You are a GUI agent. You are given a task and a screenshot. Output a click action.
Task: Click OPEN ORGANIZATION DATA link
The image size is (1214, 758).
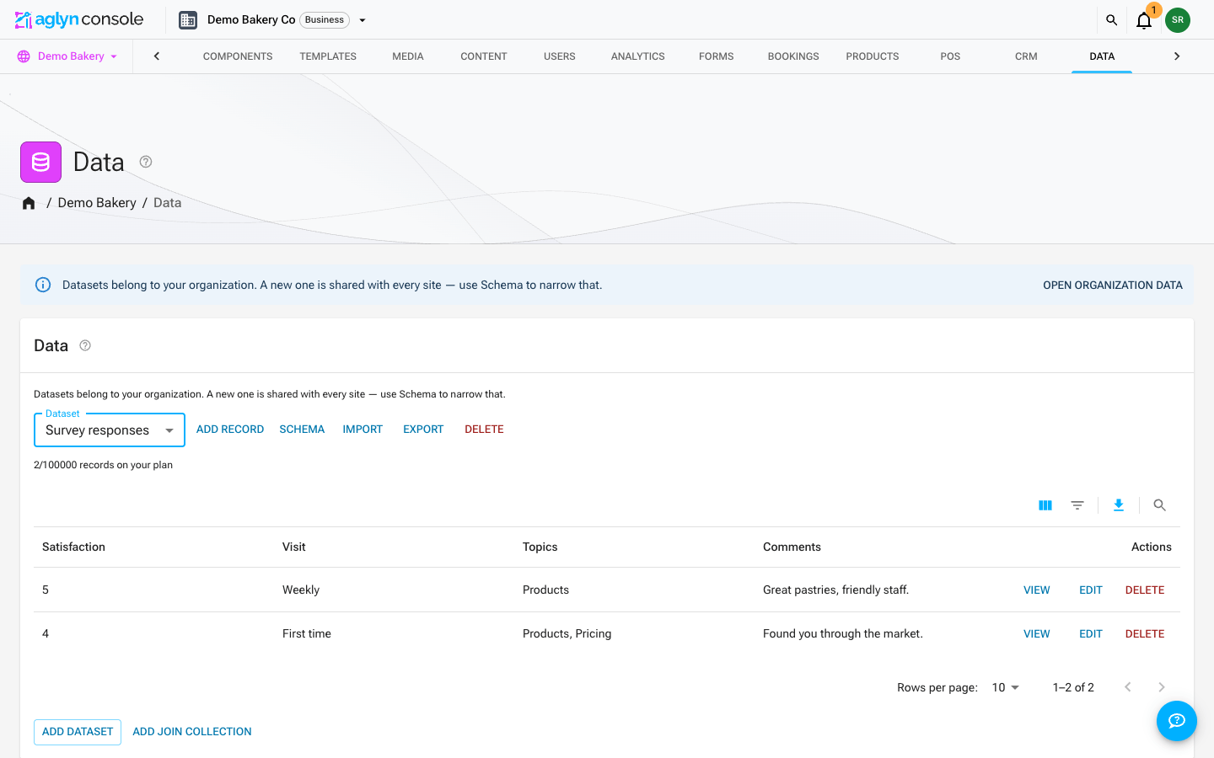(1113, 285)
